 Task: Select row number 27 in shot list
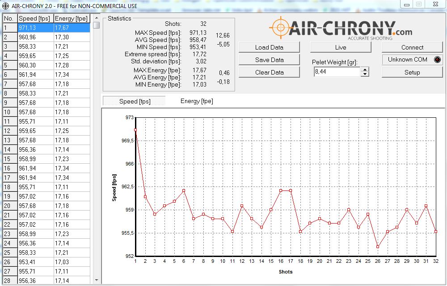(x=10, y=271)
